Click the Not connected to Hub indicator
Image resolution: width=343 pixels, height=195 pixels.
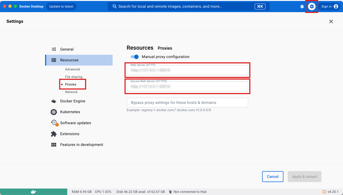pyautogui.click(x=188, y=192)
